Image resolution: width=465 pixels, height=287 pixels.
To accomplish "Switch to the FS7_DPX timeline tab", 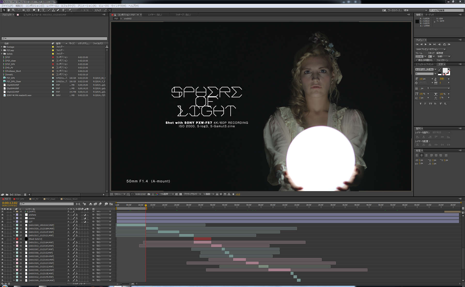I will [x=20, y=199].
